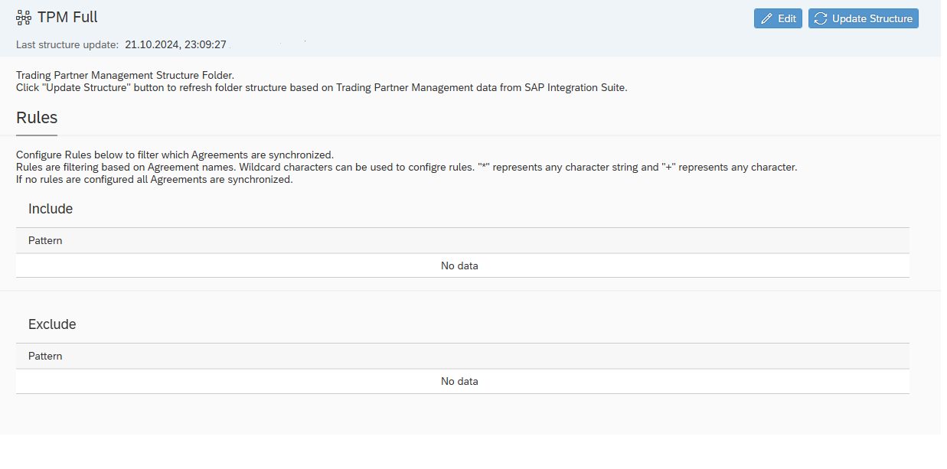Click the pencil icon on Edit

point(766,19)
